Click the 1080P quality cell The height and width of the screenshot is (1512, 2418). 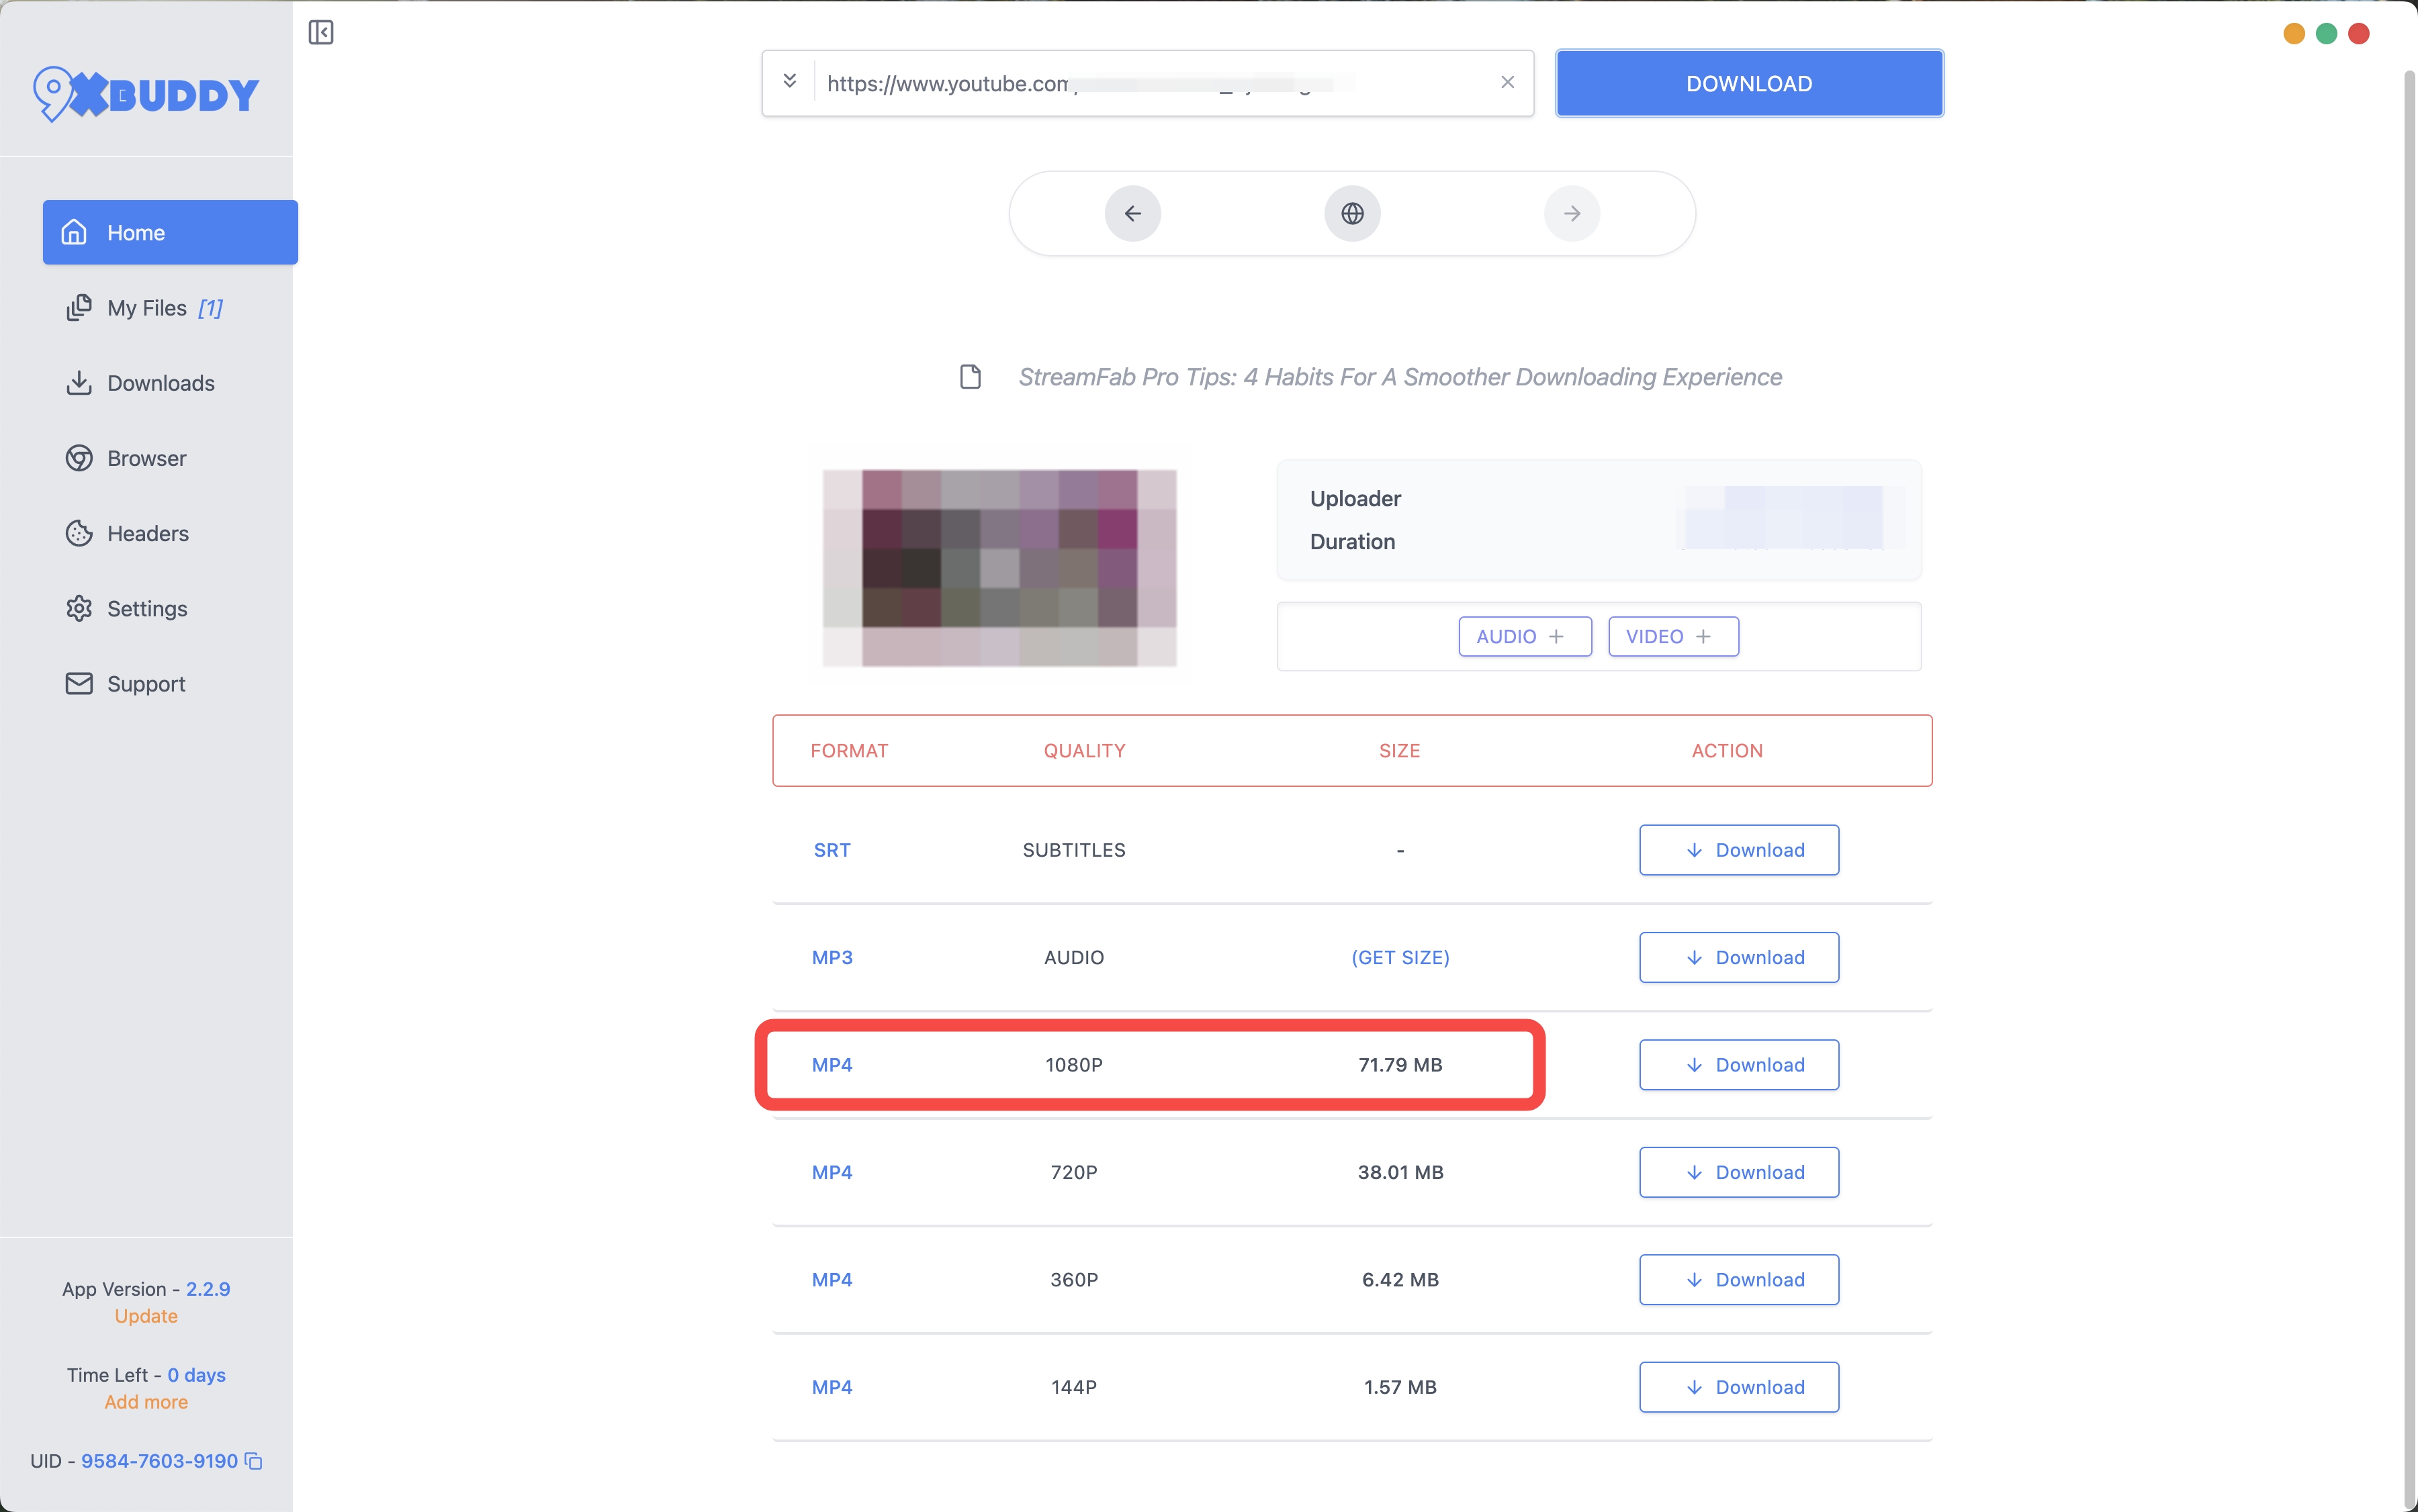pos(1073,1065)
